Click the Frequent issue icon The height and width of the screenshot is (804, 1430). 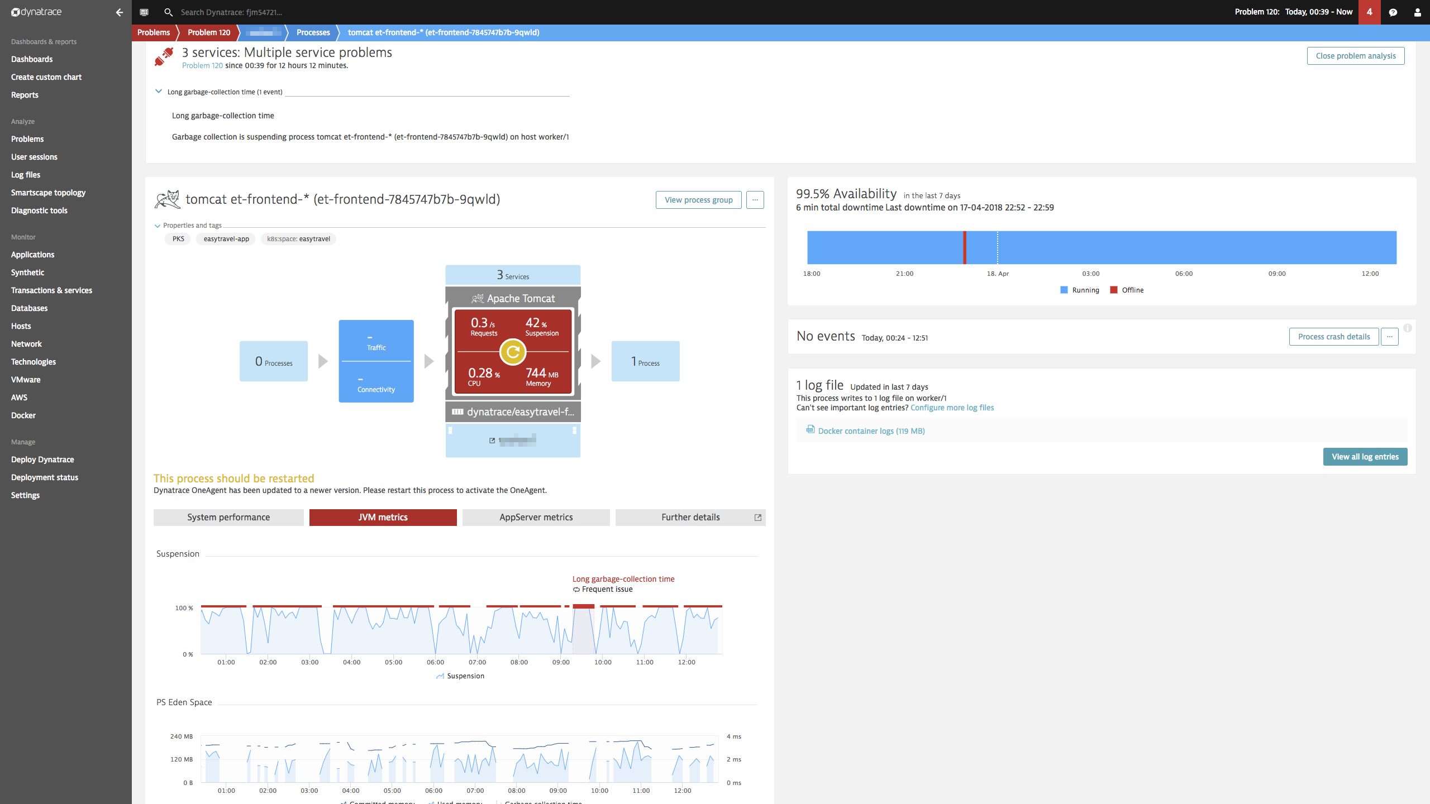[576, 590]
